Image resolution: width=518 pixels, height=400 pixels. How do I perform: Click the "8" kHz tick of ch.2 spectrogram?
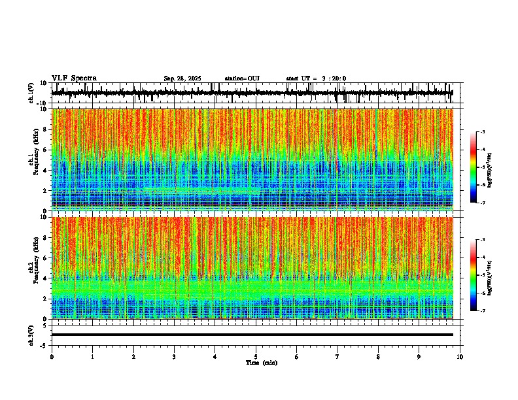(x=46, y=238)
